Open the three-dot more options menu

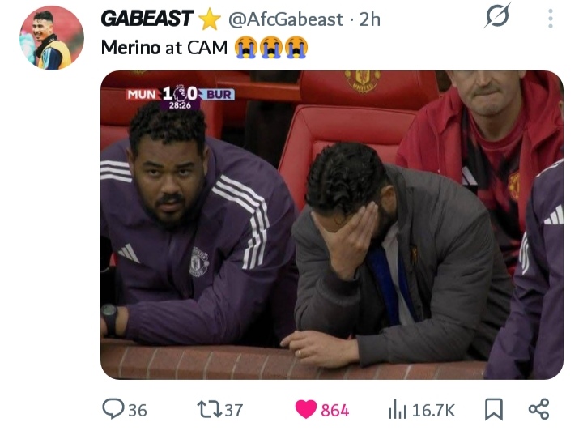pyautogui.click(x=551, y=19)
